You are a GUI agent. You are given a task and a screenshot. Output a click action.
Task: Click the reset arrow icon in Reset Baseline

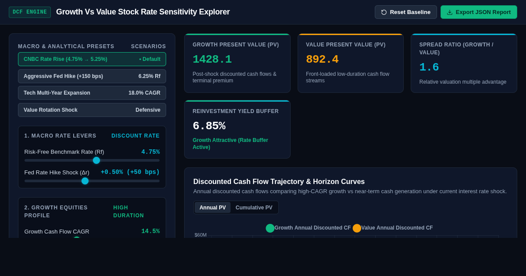384,12
